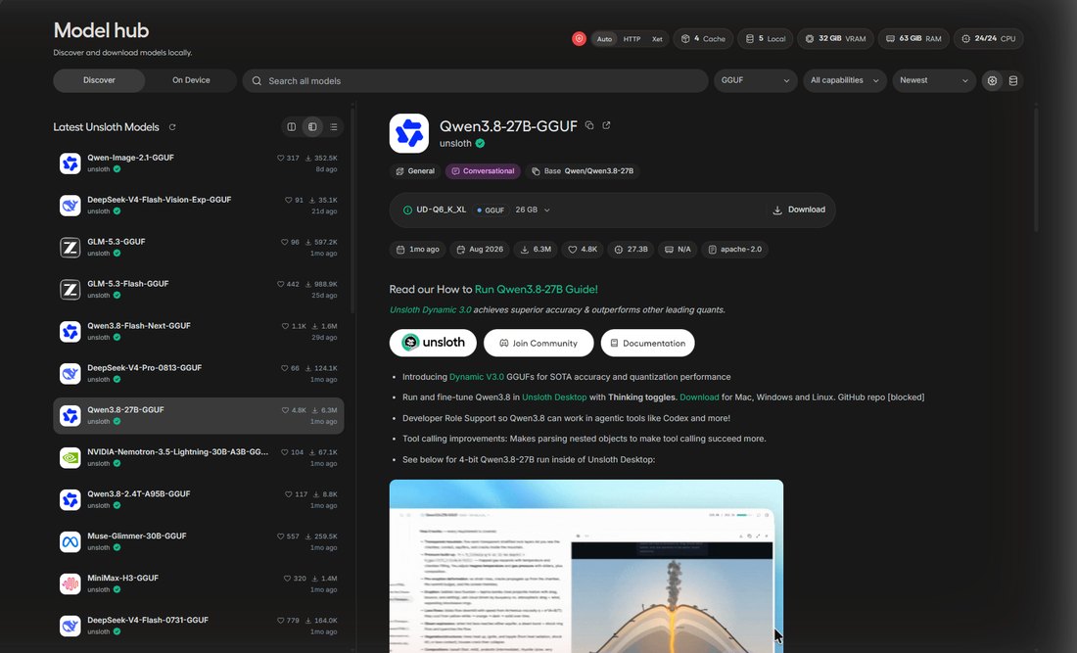The width and height of the screenshot is (1077, 653).
Task: Click the DeepSeek-V4-Flash-Vision-Exp-GGUF whale logo
Action: [70, 206]
